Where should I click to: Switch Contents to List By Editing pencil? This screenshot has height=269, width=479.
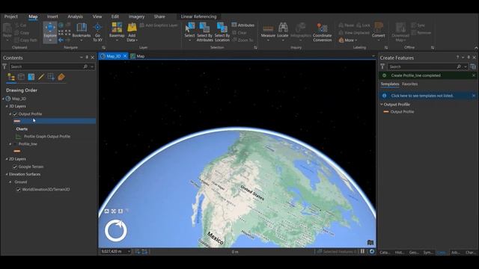(41, 77)
